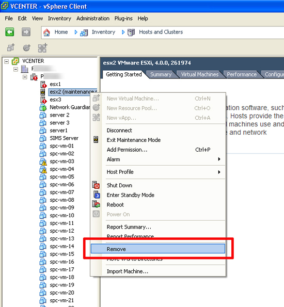Click the Hosts and Clusters breadcrumb icon
Screen dimensions: 284x307
point(131,33)
